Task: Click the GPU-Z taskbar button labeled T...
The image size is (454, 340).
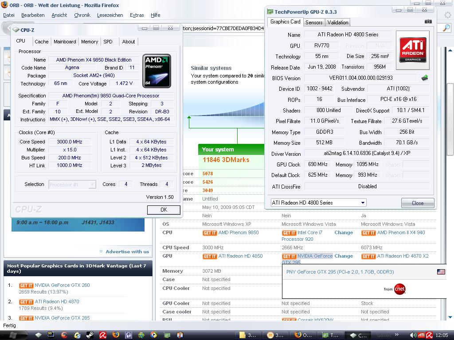Action: (x=330, y=335)
